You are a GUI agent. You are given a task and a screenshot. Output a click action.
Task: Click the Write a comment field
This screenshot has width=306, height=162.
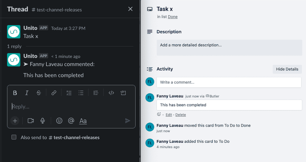[229, 82]
